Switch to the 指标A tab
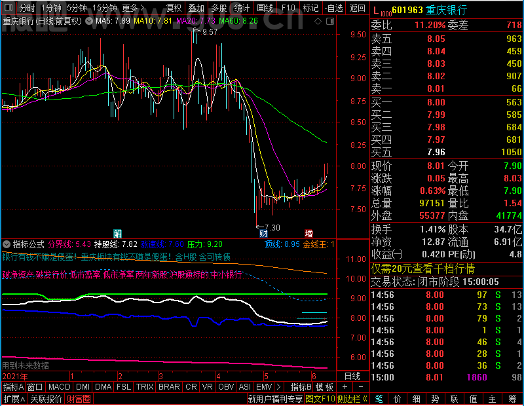Screen dimensions: 524x406 click(13, 387)
